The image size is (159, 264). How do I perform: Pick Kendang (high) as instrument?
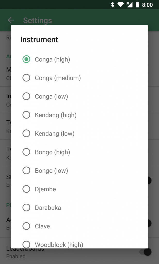point(26,115)
